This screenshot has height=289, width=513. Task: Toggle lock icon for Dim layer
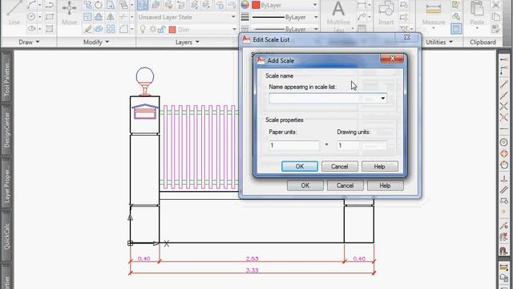pyautogui.click(x=162, y=30)
